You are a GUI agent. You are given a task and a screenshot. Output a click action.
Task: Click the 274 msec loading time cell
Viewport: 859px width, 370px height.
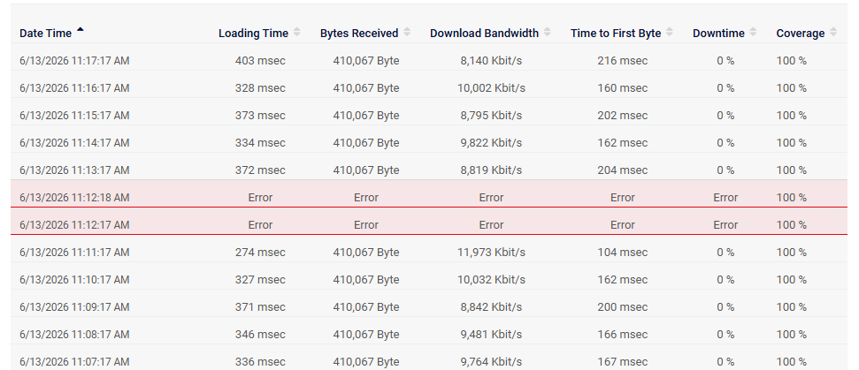pos(260,252)
